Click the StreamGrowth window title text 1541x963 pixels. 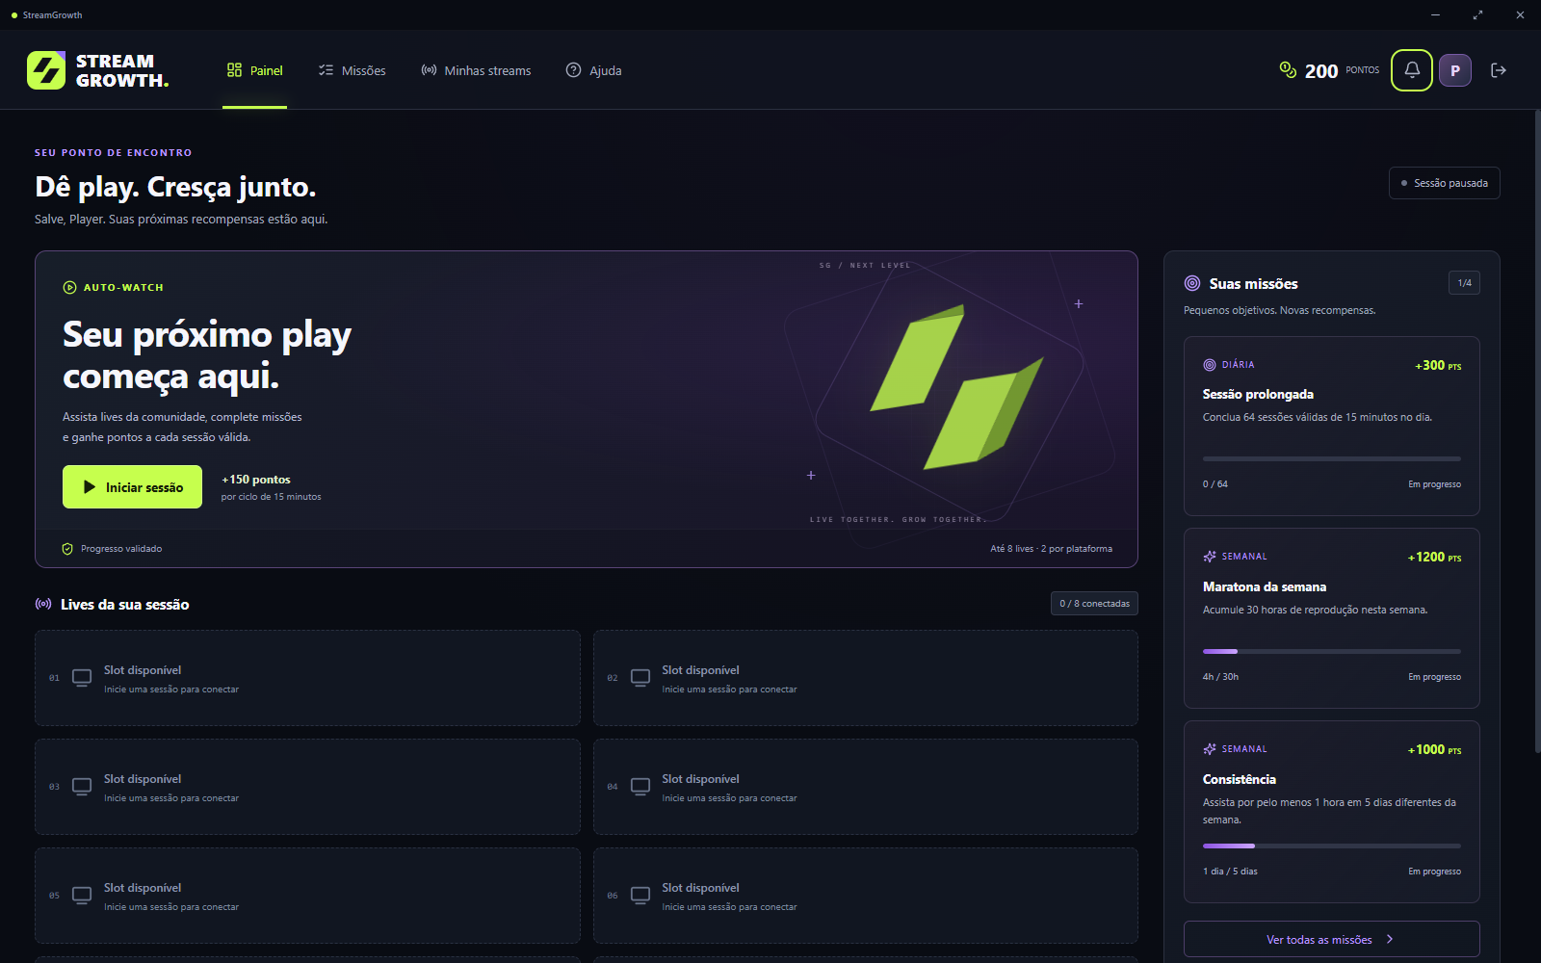coord(52,15)
